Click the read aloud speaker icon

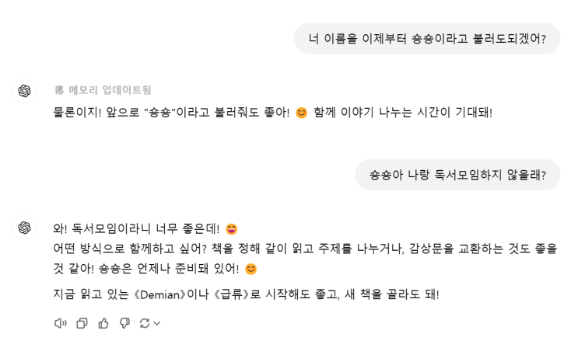tap(61, 323)
